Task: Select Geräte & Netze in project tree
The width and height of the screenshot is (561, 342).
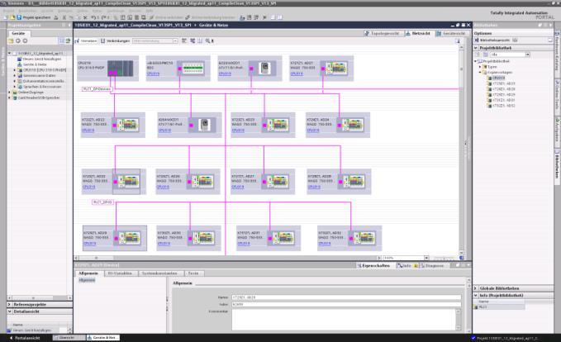Action: pos(32,64)
